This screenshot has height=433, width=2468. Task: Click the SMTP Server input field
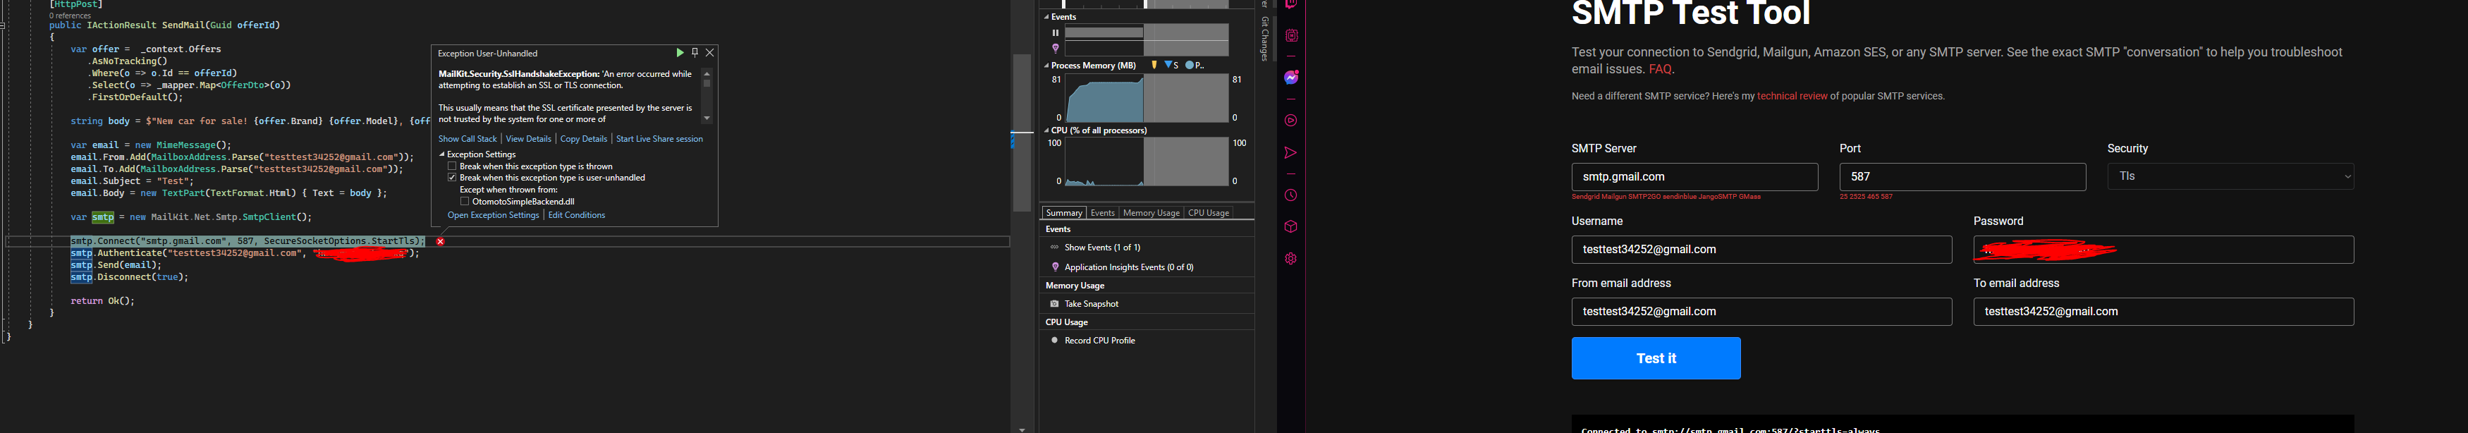point(1694,176)
